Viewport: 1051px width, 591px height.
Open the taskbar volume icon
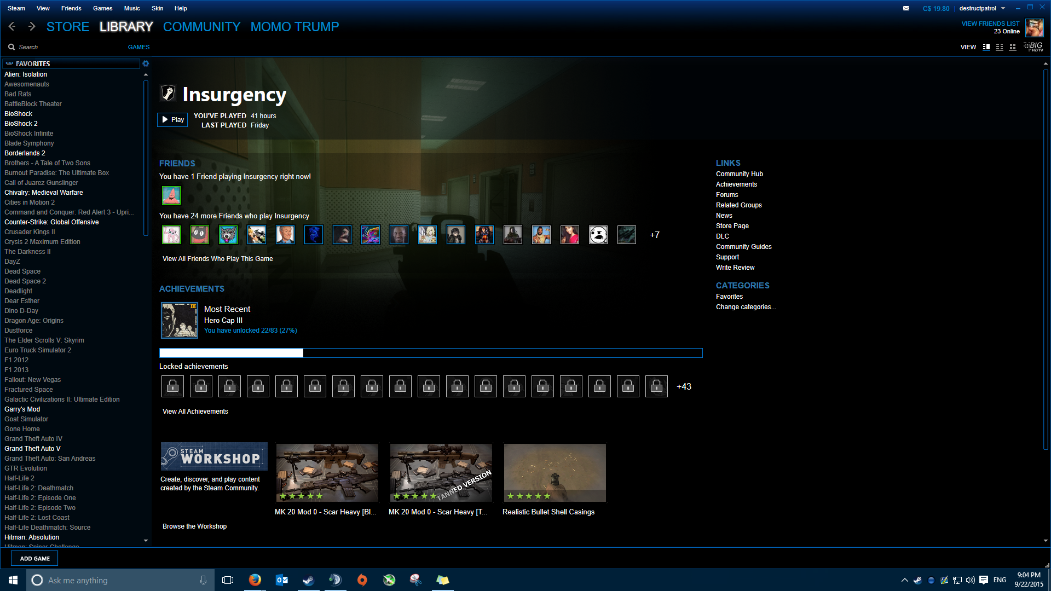(971, 580)
